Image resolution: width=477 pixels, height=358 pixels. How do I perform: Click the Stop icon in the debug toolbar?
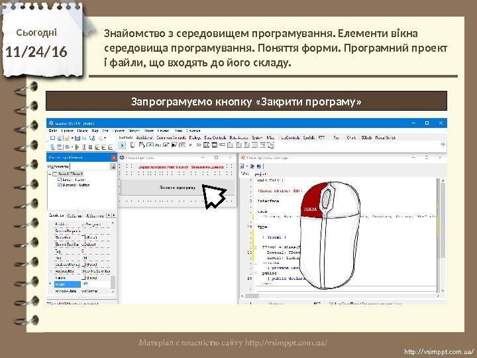90,147
